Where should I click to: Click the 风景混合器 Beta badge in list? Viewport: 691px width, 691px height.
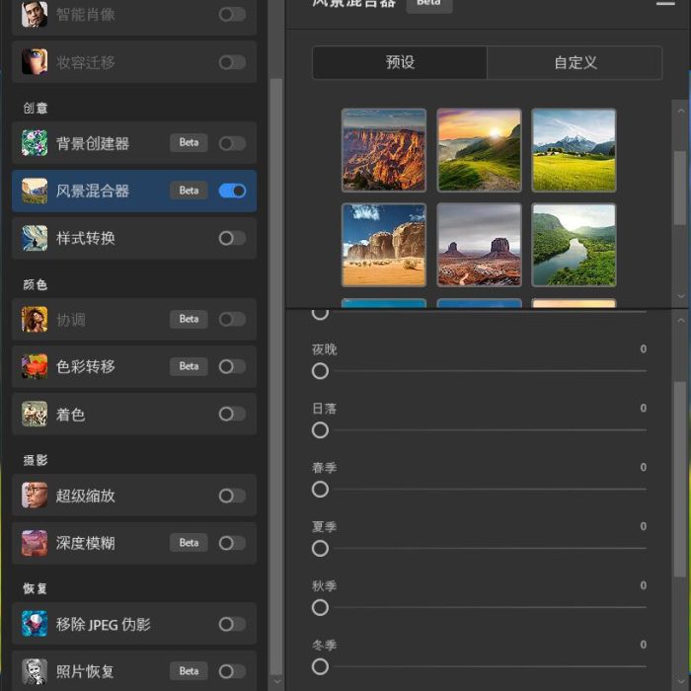click(x=189, y=191)
